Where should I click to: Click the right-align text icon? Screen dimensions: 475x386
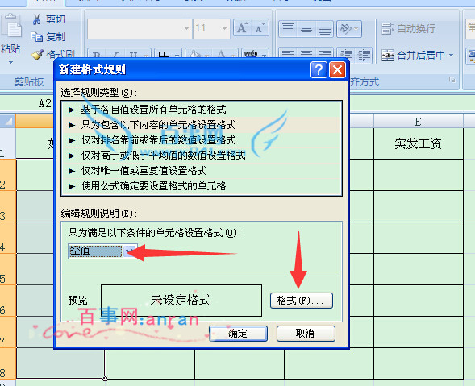(324, 55)
